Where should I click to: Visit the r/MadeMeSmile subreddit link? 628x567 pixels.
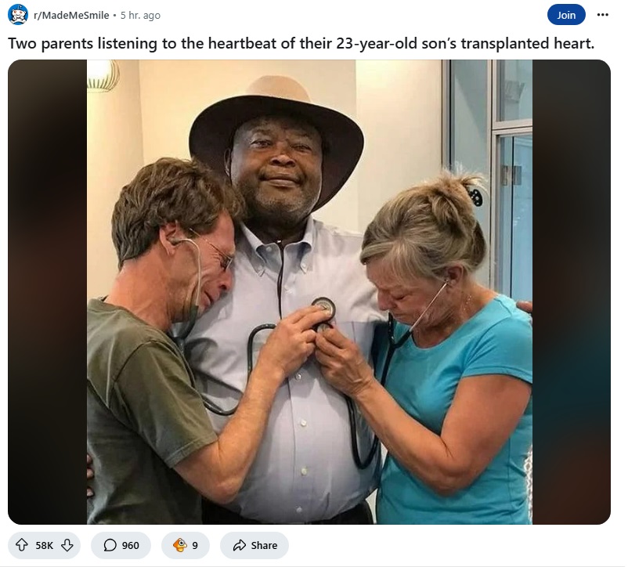click(x=71, y=15)
